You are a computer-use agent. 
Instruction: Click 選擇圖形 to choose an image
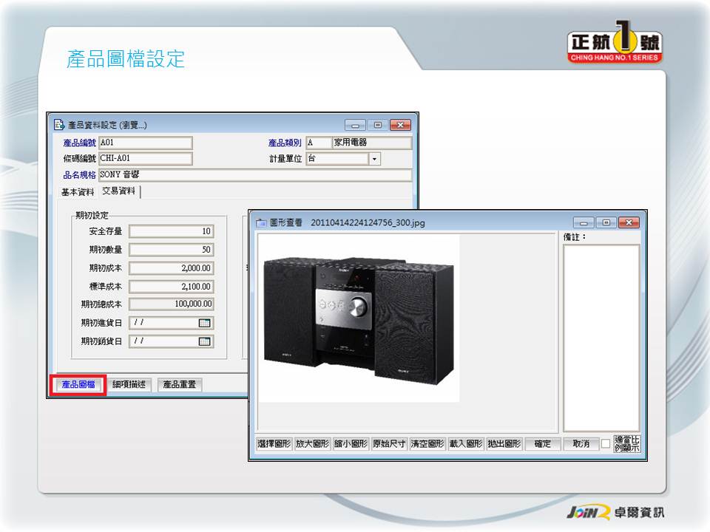click(x=274, y=444)
